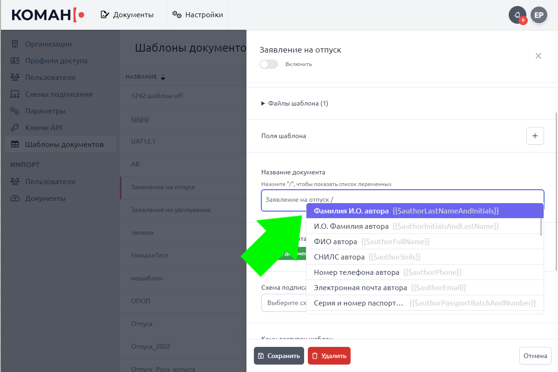Click the Организации building icon
This screenshot has height=372, width=558.
tap(15, 44)
